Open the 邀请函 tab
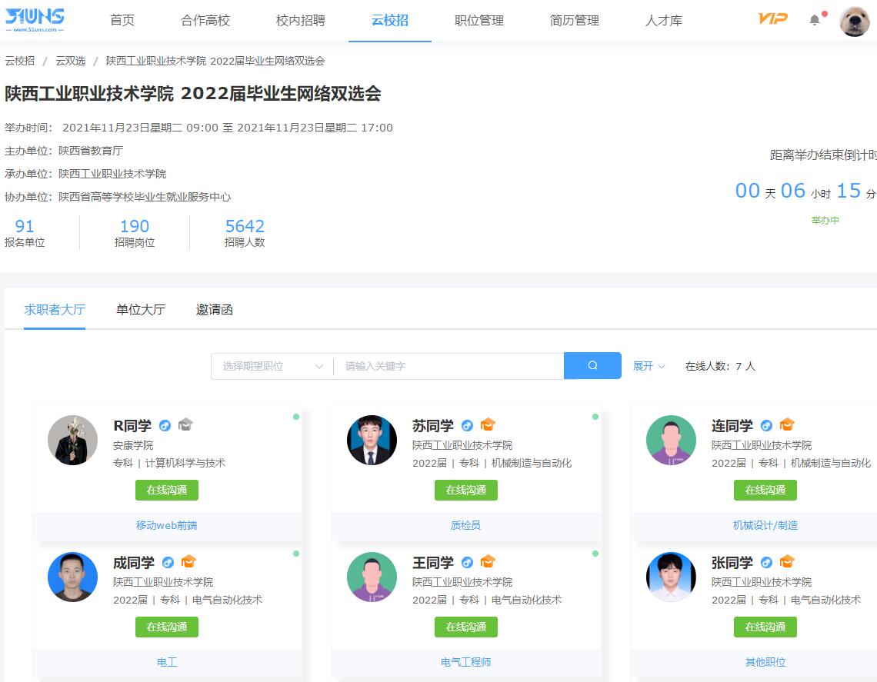 click(215, 310)
